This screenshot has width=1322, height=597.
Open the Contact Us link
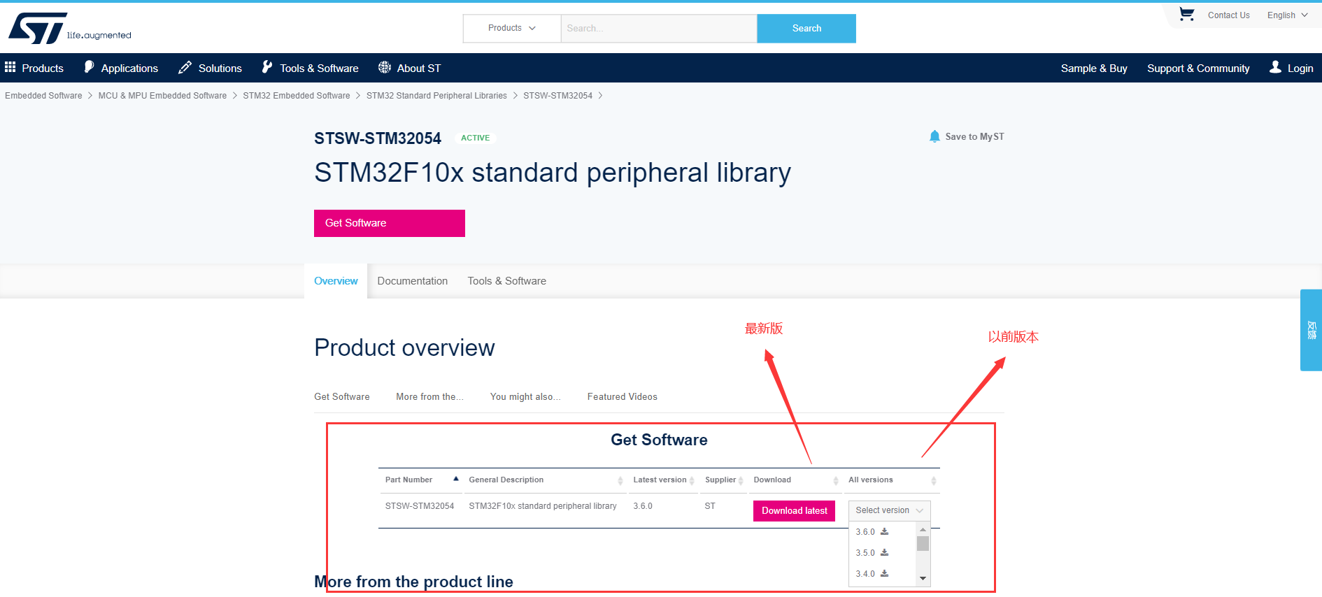click(1228, 15)
